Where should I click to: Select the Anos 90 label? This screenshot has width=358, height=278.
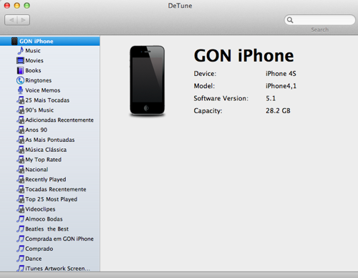[37, 130]
